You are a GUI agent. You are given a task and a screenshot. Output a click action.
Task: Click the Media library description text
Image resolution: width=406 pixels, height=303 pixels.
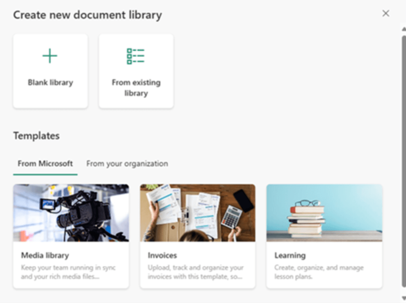tap(68, 272)
